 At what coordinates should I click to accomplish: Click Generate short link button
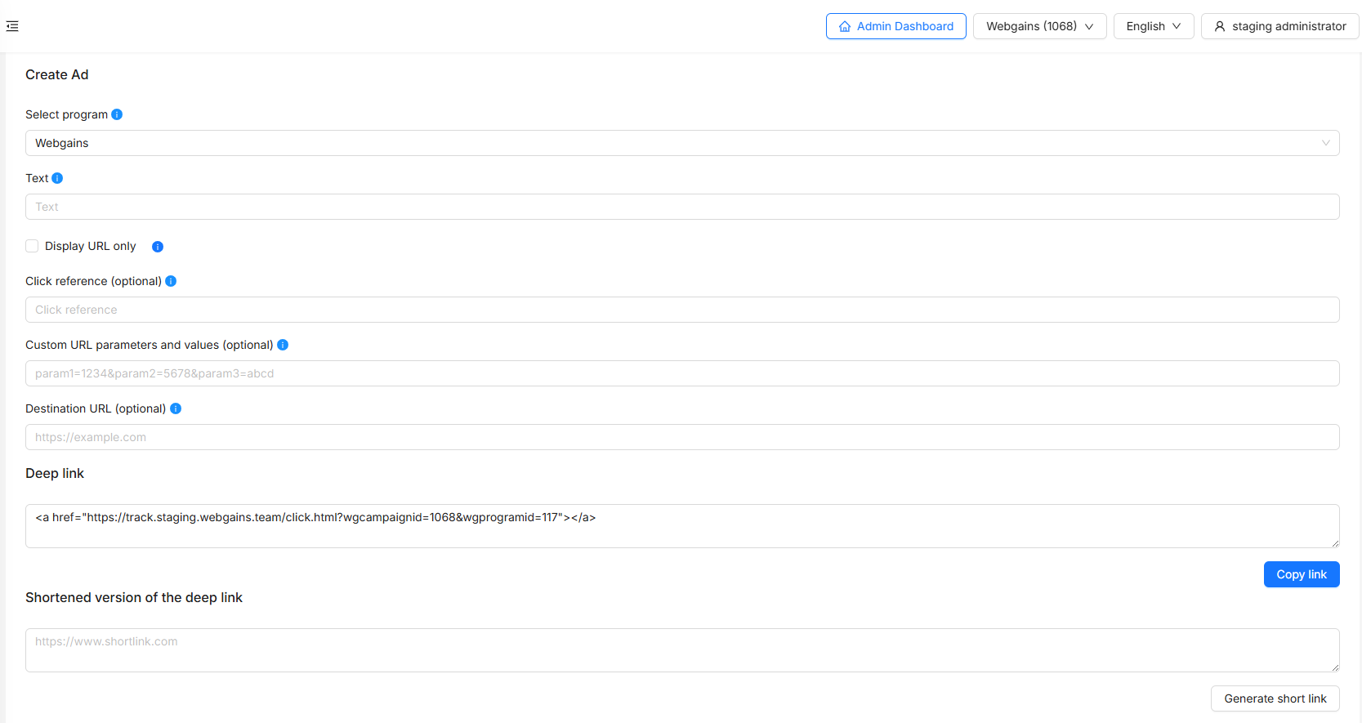(1275, 698)
